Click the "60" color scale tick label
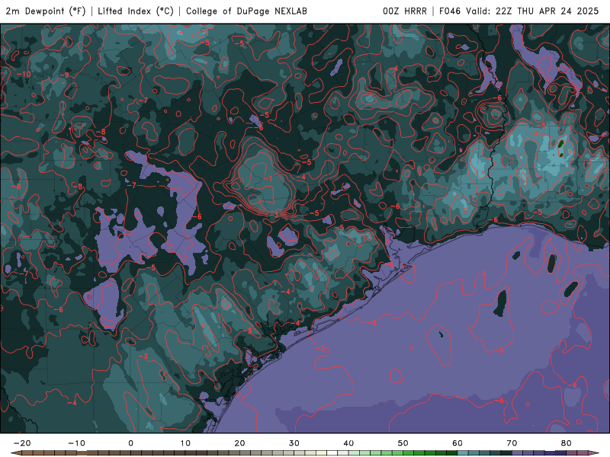Image resolution: width=610 pixels, height=457 pixels. point(457,443)
